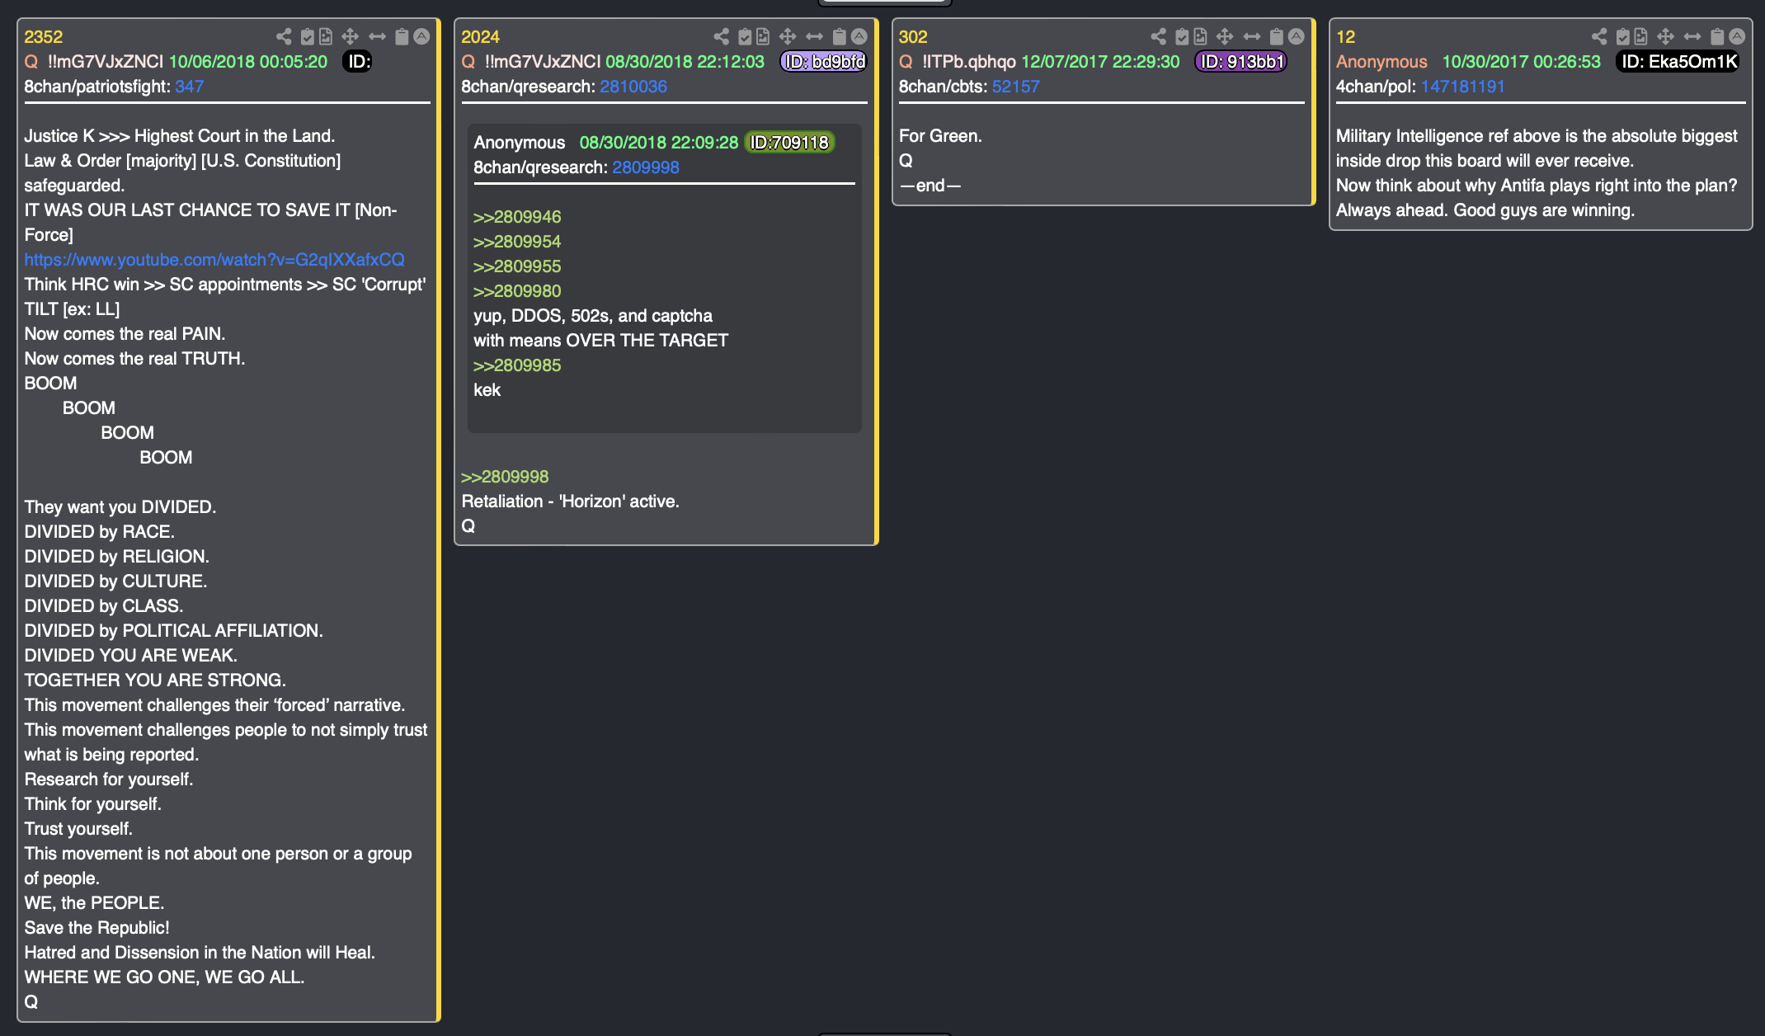Click horizontal-arrows width icon on post 2024
The image size is (1765, 1036).
[814, 36]
